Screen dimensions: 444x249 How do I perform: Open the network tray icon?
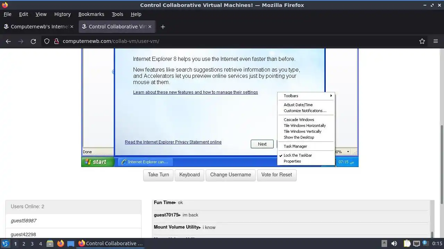click(417, 243)
